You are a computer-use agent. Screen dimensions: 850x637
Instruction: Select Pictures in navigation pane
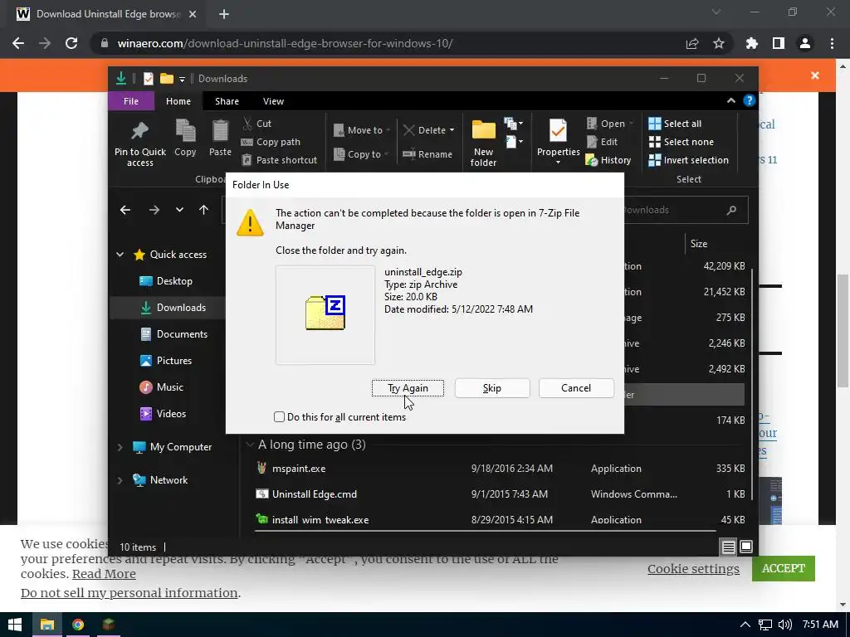(167, 361)
